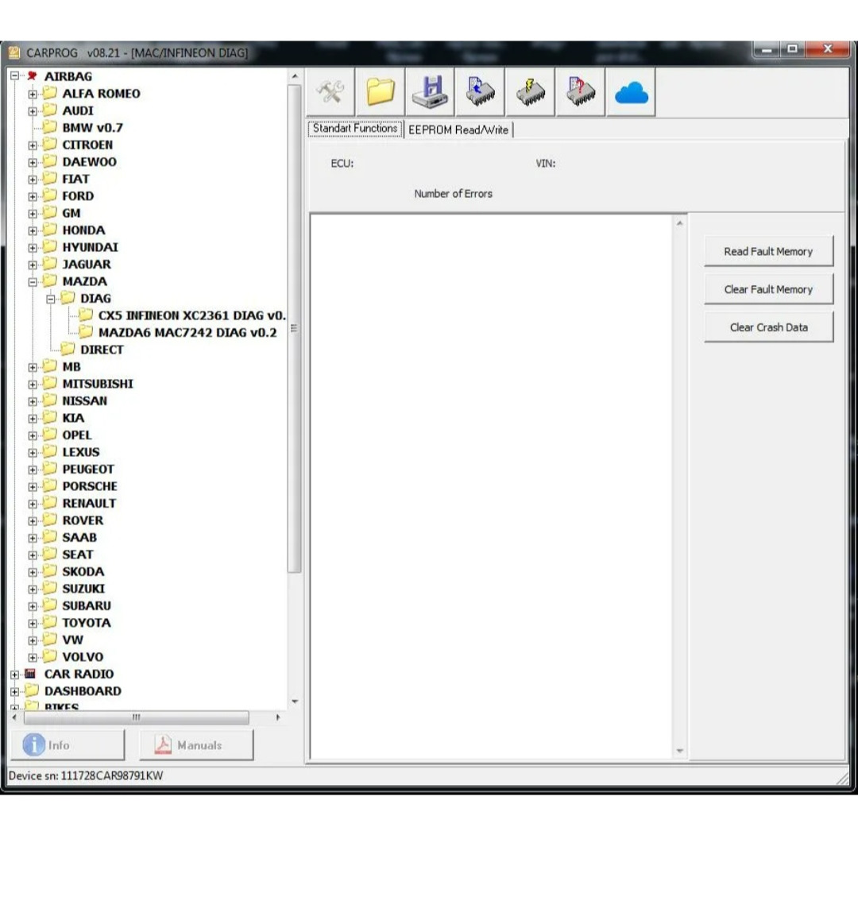
Task: Click tree horizontal scrollbar left arrow
Action: 15,717
